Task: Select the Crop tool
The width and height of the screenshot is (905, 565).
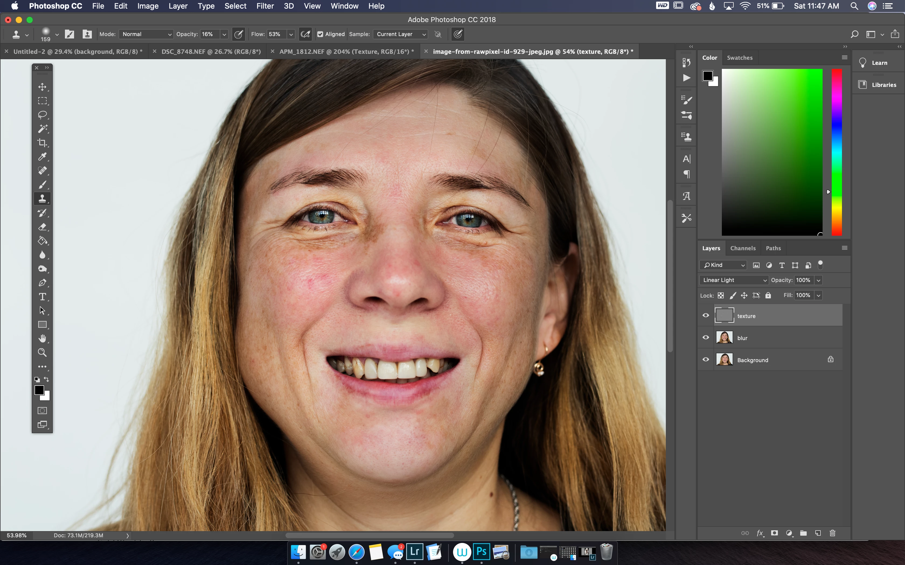Action: 42,143
